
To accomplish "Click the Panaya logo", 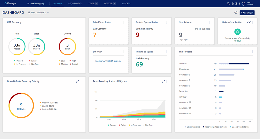I will (10, 3).
